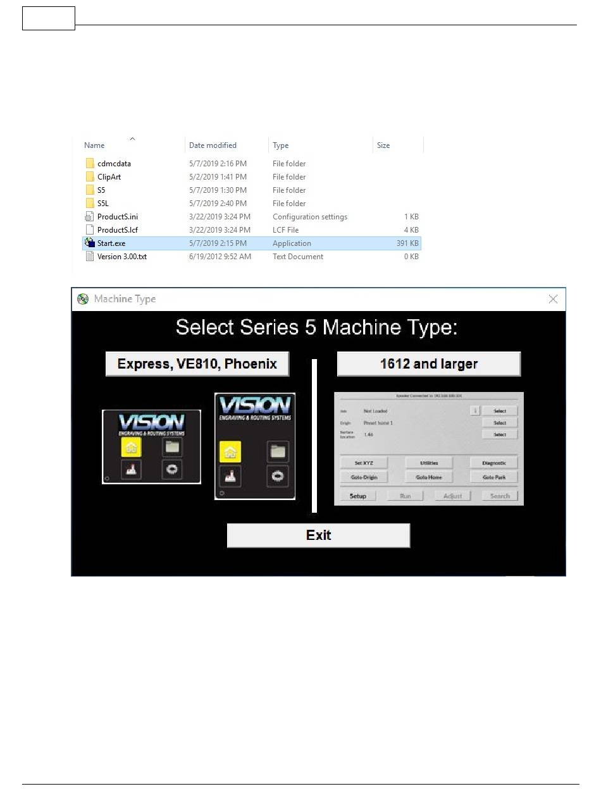Click Goto Origin in the 1612 preview
This screenshot has width=601, height=801.
click(364, 477)
